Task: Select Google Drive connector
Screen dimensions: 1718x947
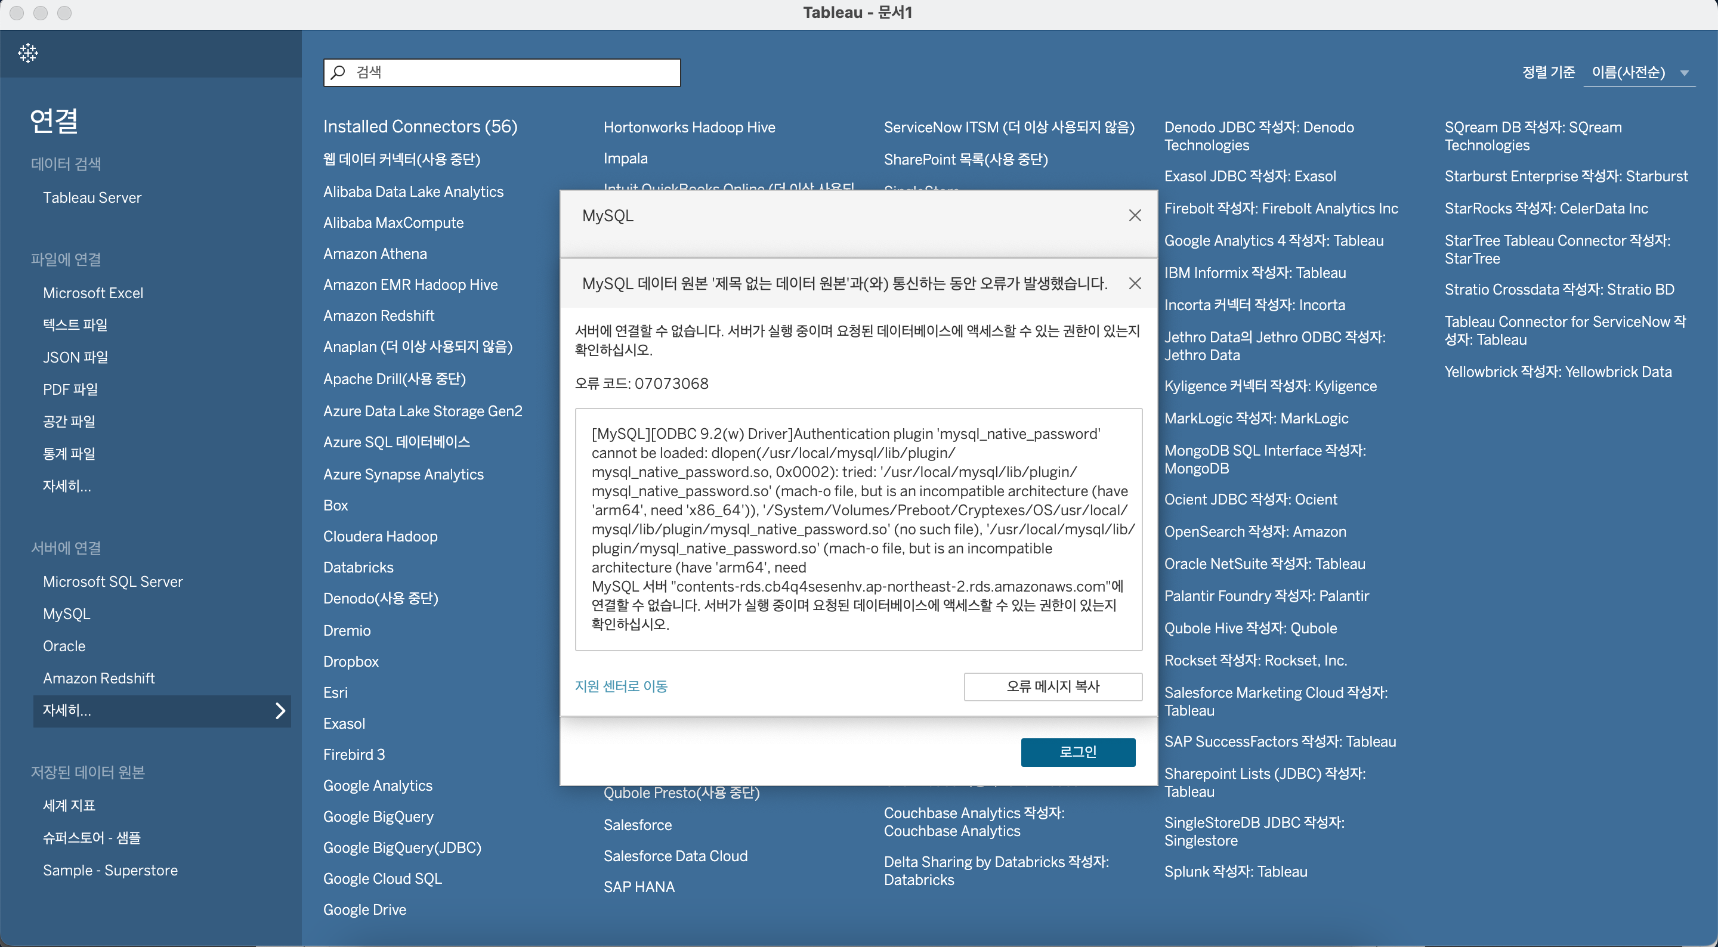Action: click(x=364, y=909)
